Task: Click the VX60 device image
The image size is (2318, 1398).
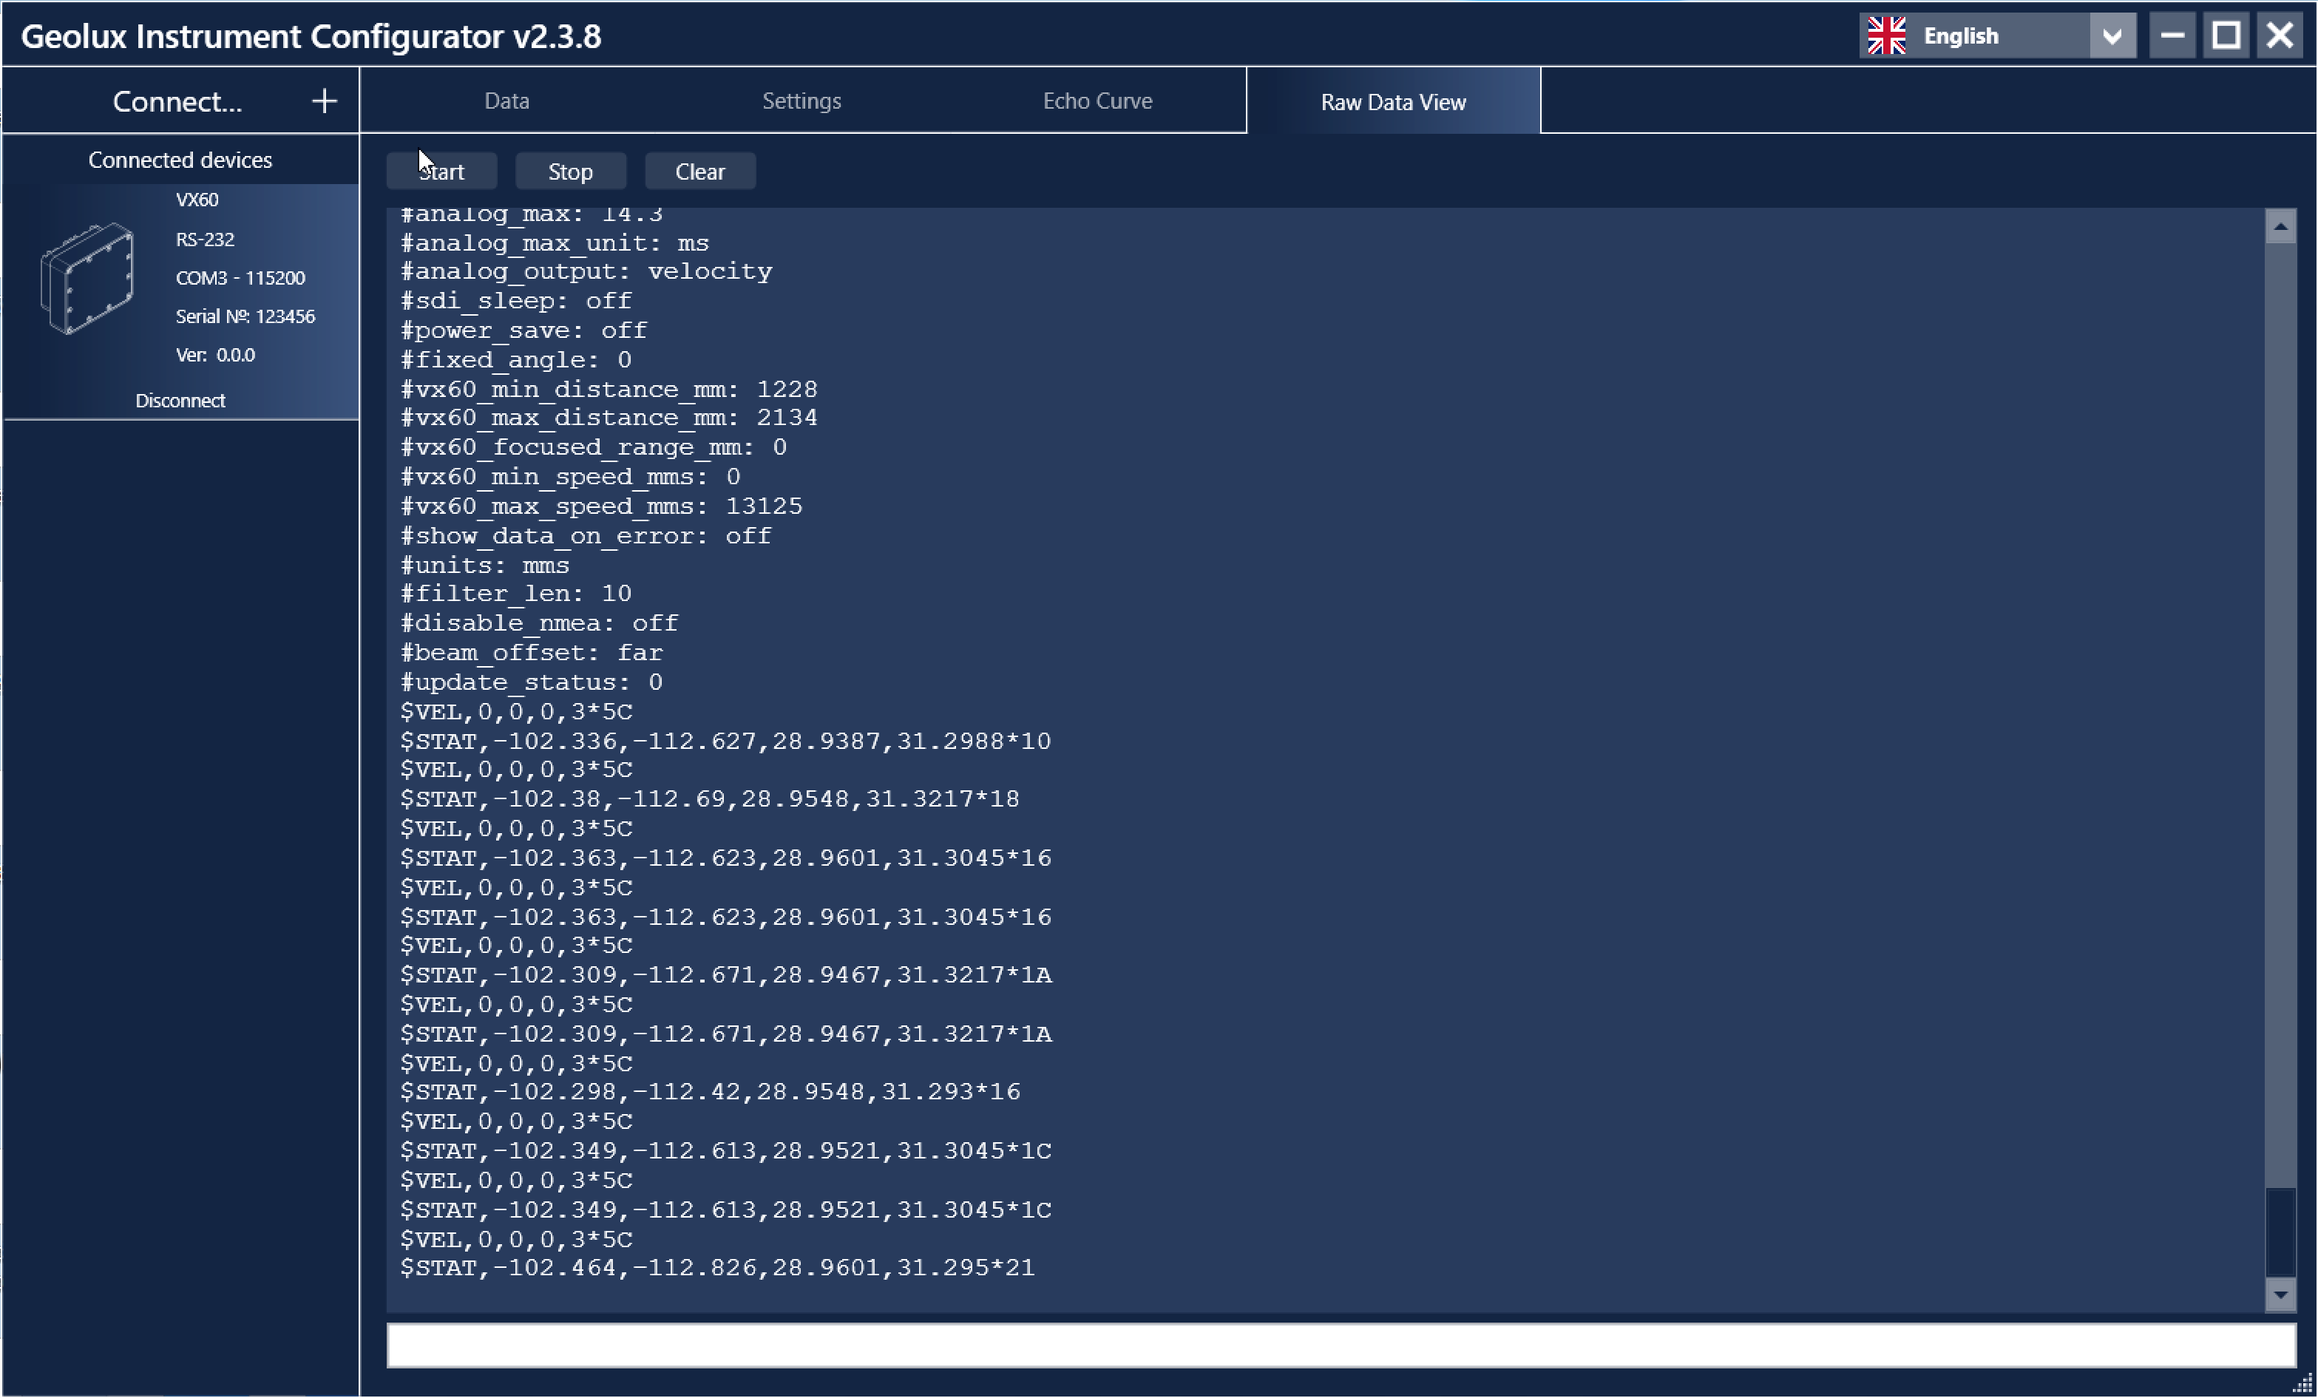Action: [87, 279]
